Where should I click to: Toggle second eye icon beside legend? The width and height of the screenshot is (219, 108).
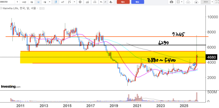click(x=43, y=8)
